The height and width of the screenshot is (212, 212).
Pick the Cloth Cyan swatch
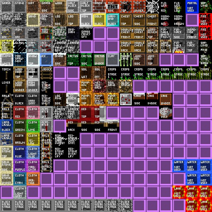tap(20, 179)
